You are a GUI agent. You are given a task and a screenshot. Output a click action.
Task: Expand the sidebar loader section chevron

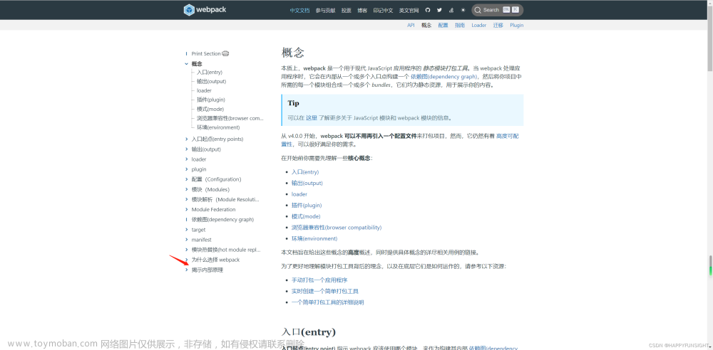(186, 159)
